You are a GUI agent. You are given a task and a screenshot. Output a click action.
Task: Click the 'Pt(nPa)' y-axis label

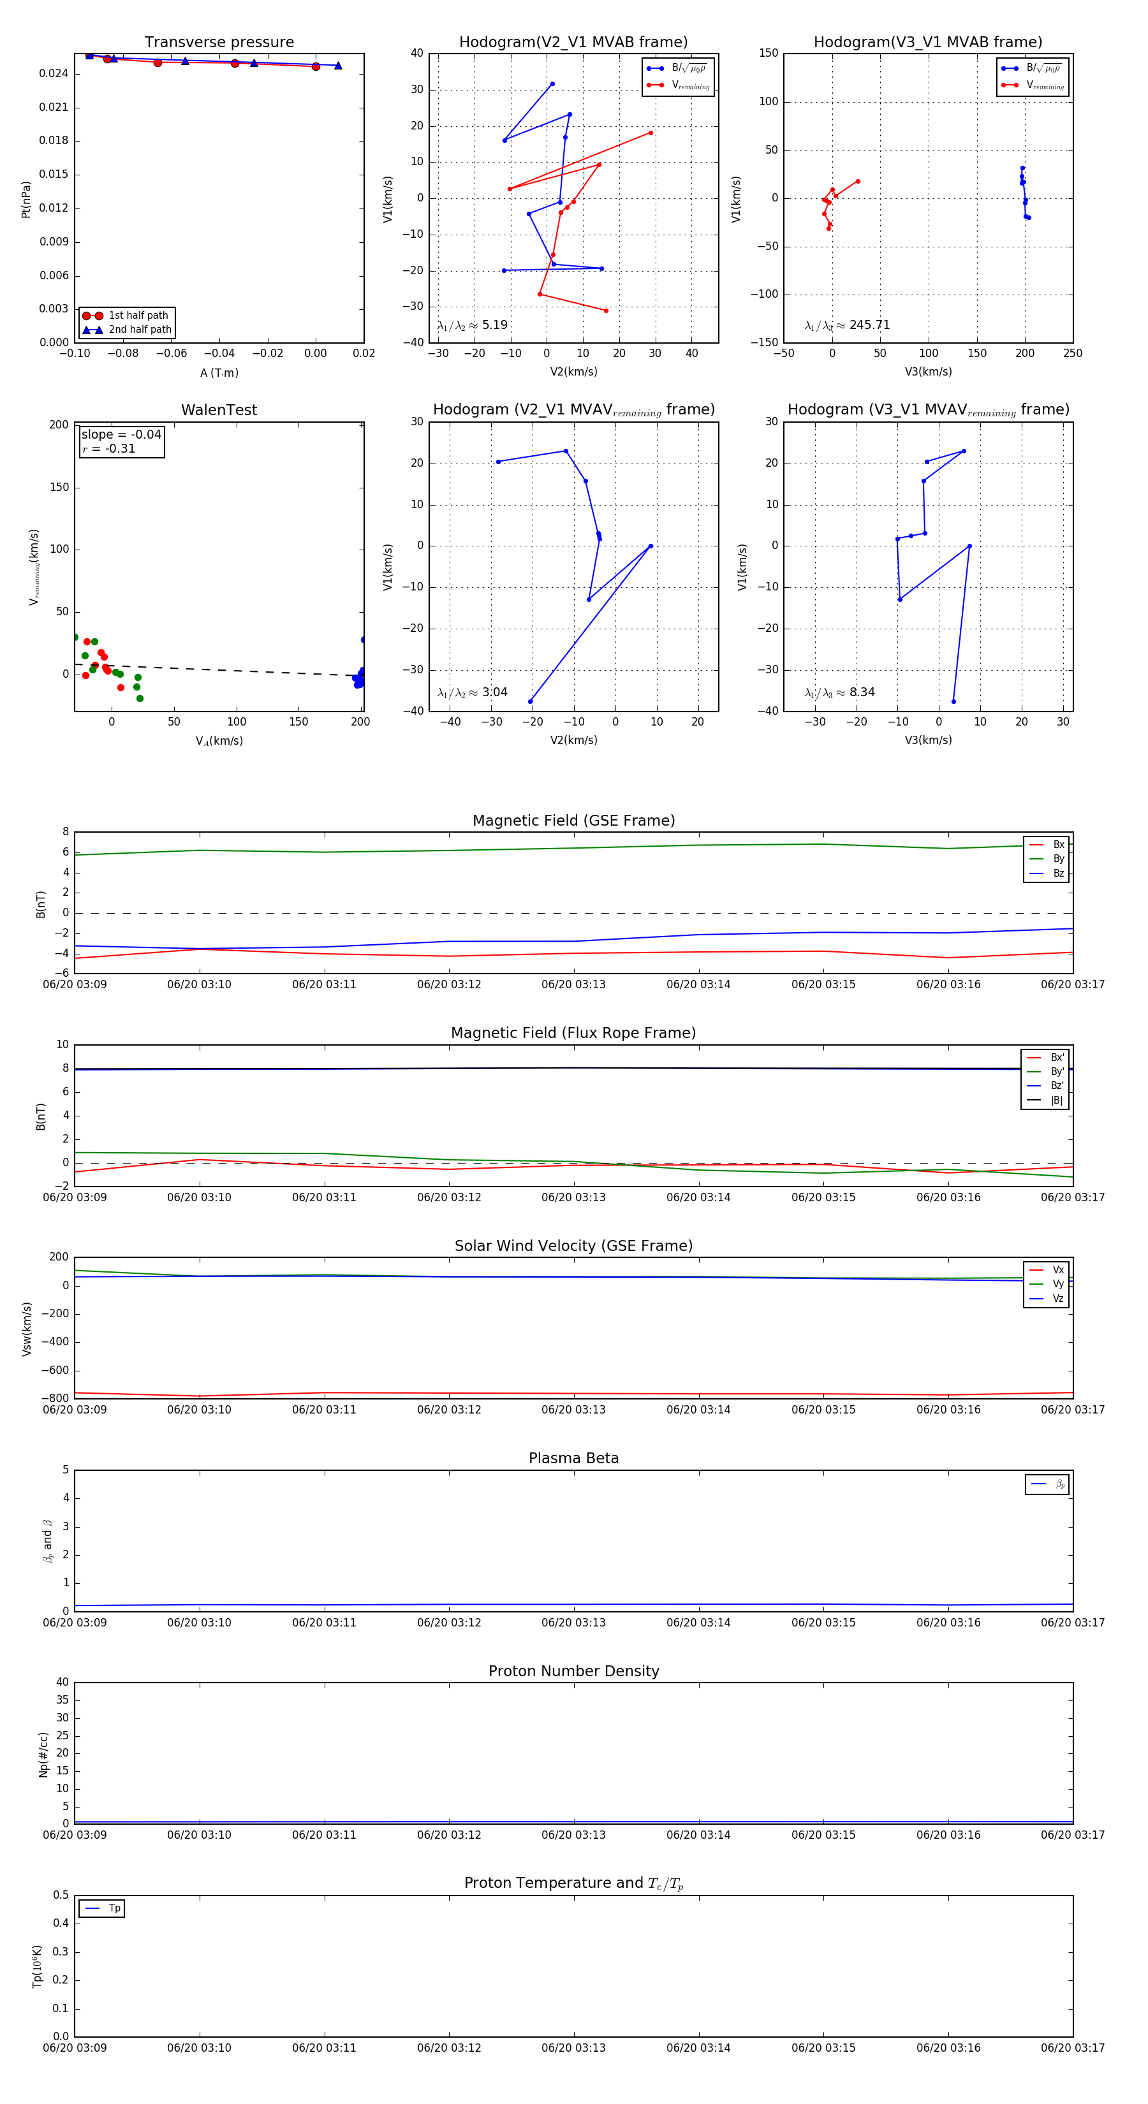tap(26, 200)
